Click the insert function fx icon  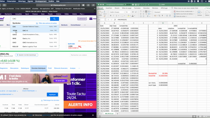coord(115,20)
